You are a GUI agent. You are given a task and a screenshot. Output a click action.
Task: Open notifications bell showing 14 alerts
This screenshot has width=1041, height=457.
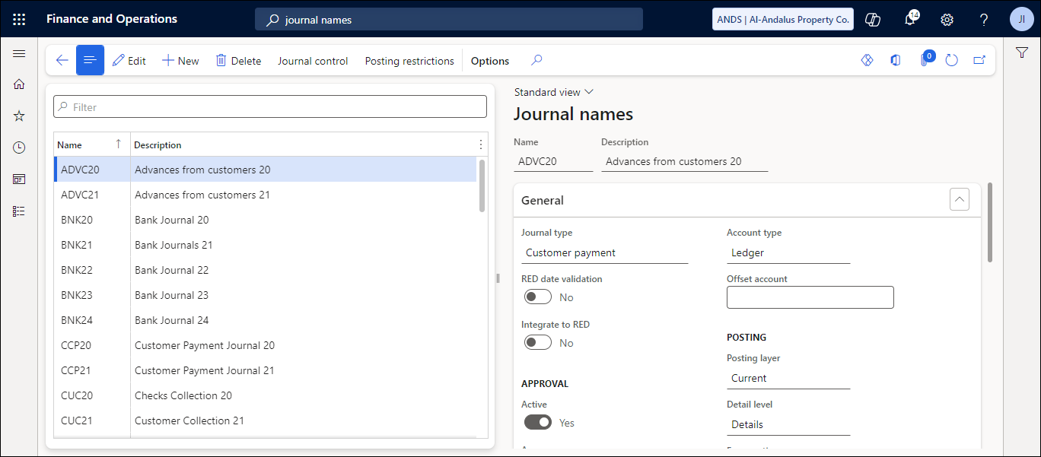click(909, 19)
